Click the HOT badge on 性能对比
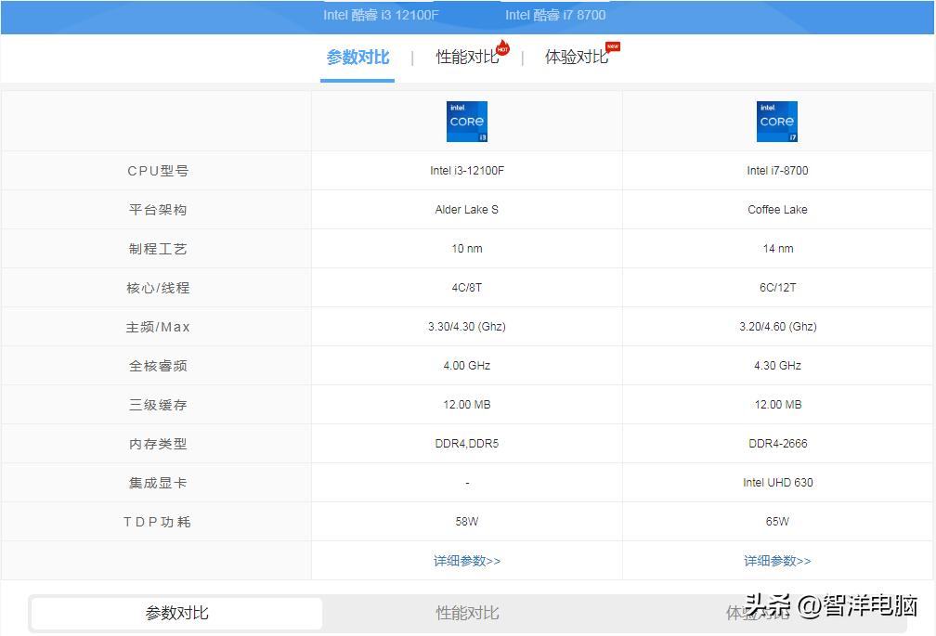936x636 pixels. (x=502, y=47)
